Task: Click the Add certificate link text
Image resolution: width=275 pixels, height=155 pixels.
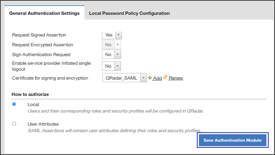Action: pyautogui.click(x=157, y=78)
